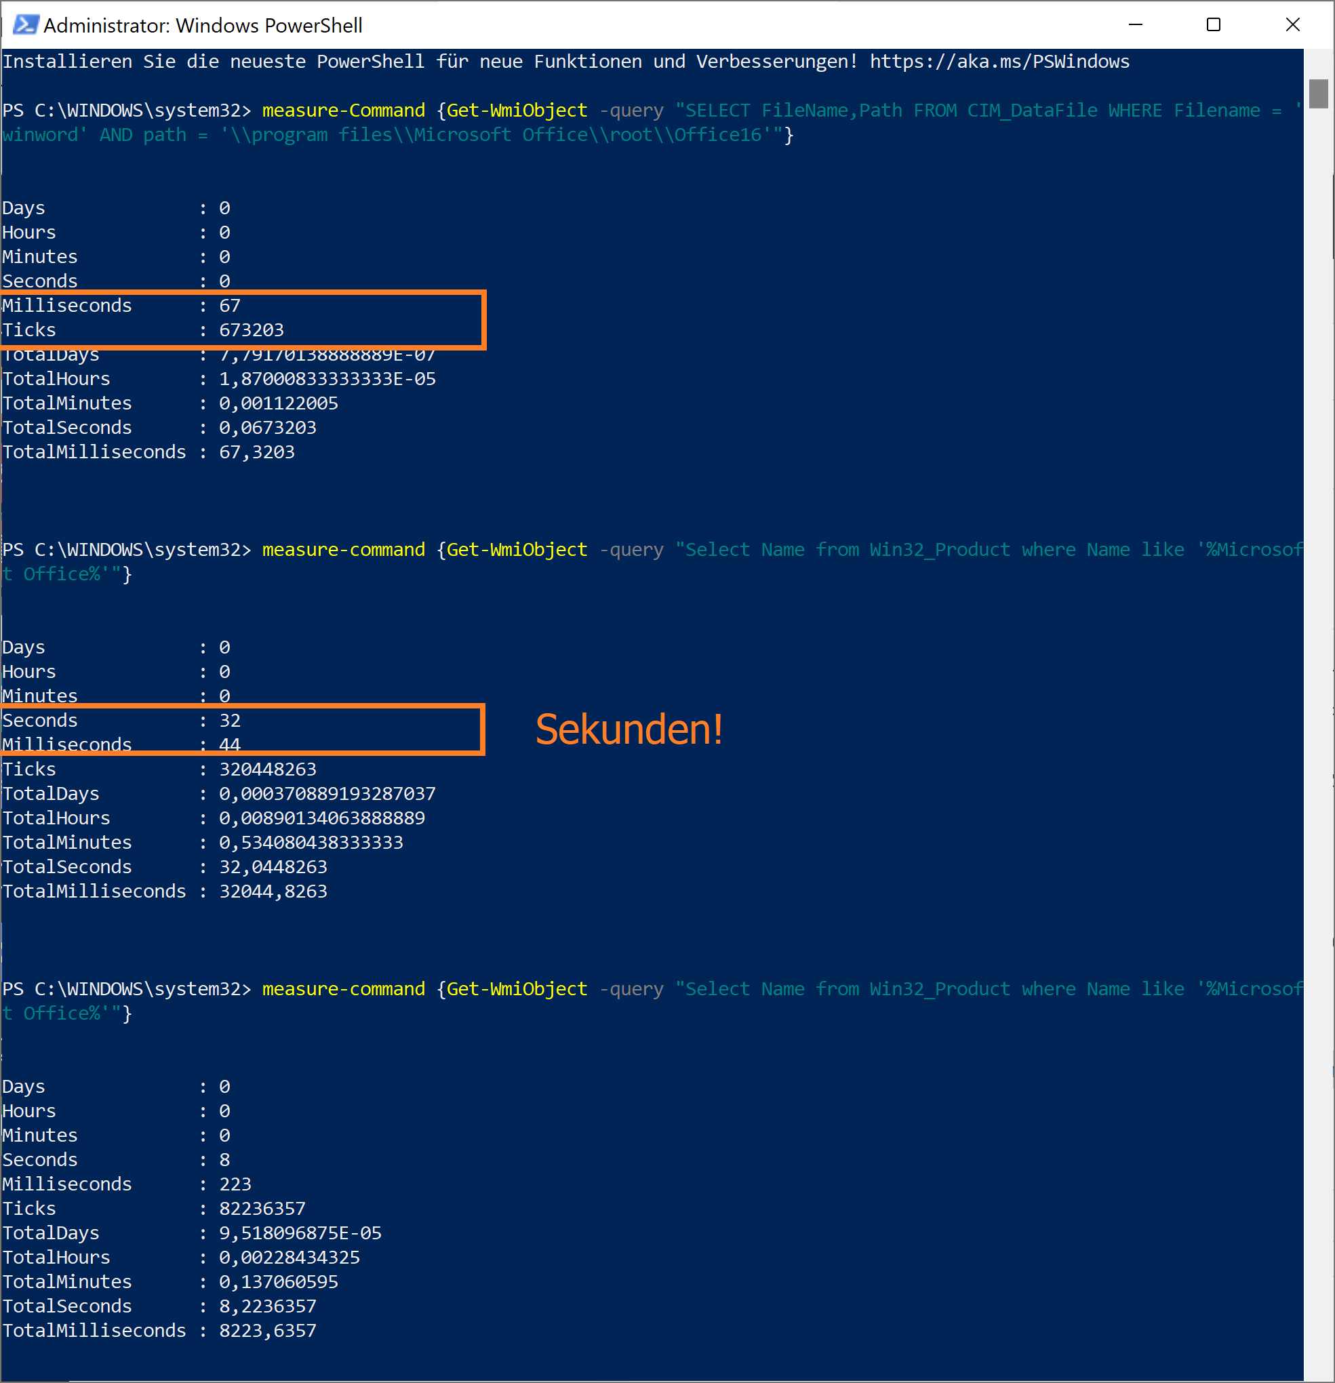The width and height of the screenshot is (1335, 1383).
Task: Close the Administrator PowerShell window
Action: pyautogui.click(x=1293, y=24)
